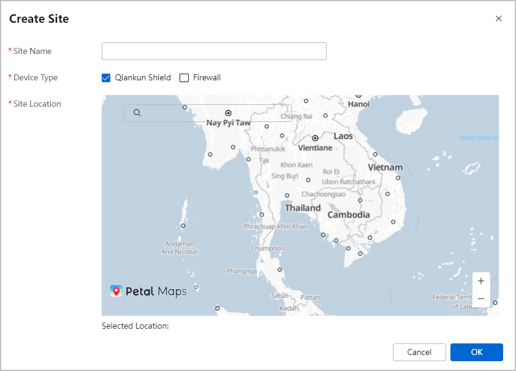Select the Khon Kaen city label
Image resolution: width=516 pixels, height=371 pixels.
pos(297,165)
